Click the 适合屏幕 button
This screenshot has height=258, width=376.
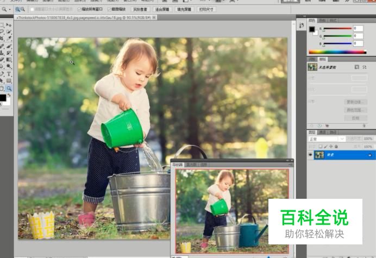(162, 10)
